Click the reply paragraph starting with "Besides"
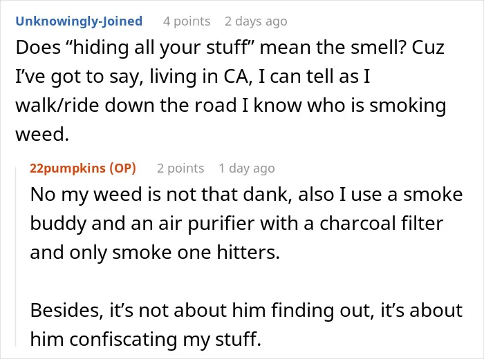Screen dimensions: 484x359 [246, 324]
